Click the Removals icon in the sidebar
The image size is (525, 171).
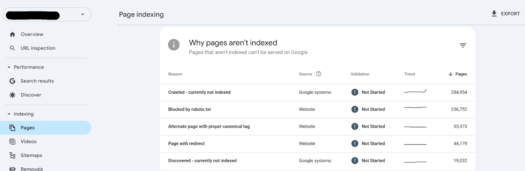coord(12,169)
